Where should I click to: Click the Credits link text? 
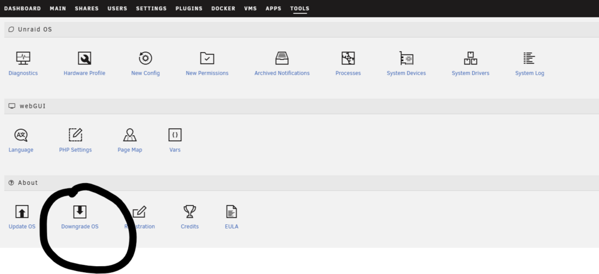click(190, 227)
